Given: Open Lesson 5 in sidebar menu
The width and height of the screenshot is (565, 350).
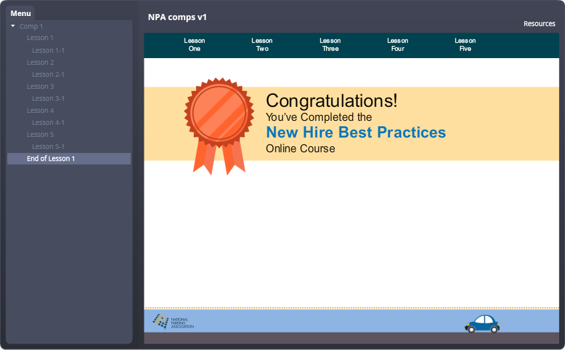Looking at the screenshot, I should click(x=40, y=134).
